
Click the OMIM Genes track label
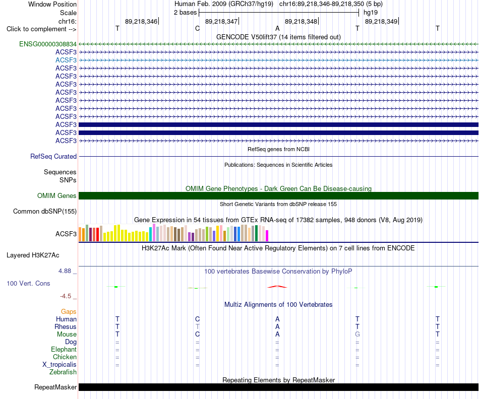coord(57,195)
